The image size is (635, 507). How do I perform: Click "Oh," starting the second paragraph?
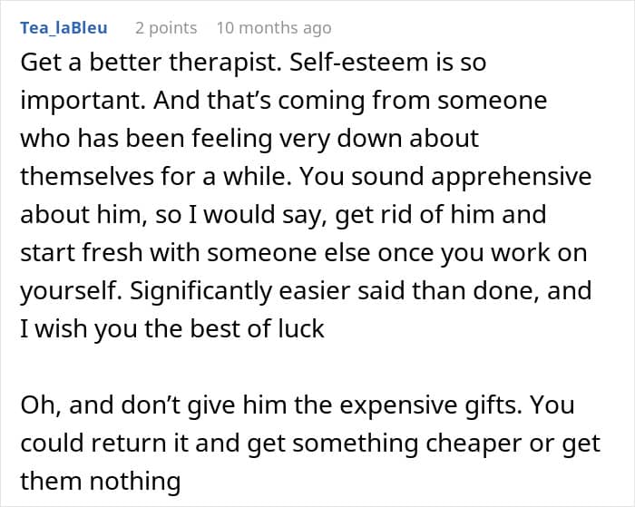(x=40, y=403)
